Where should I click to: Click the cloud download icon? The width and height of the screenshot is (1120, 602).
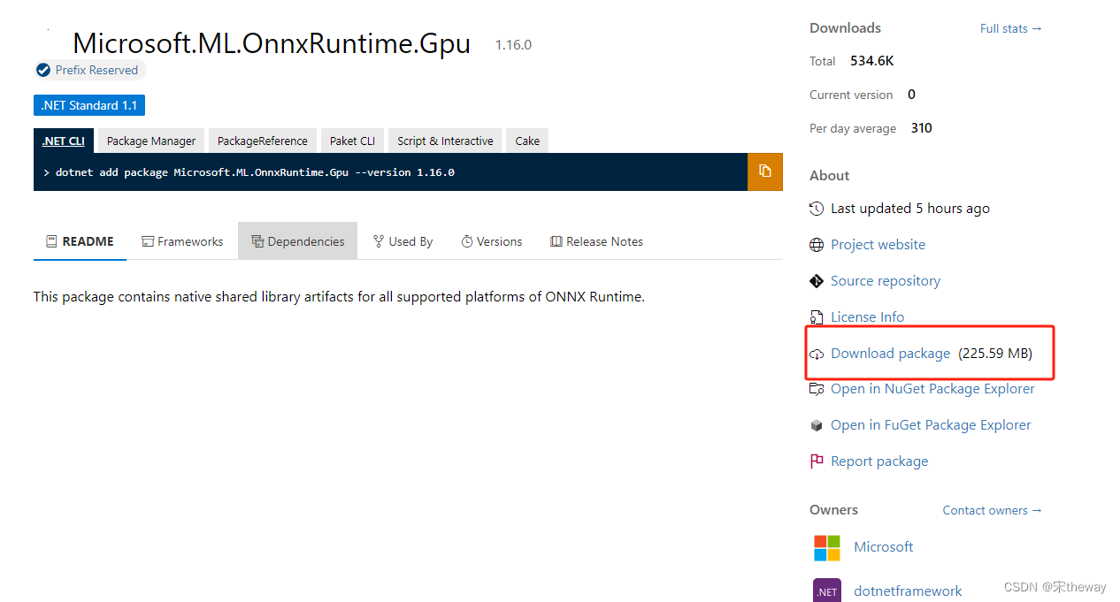(x=817, y=354)
